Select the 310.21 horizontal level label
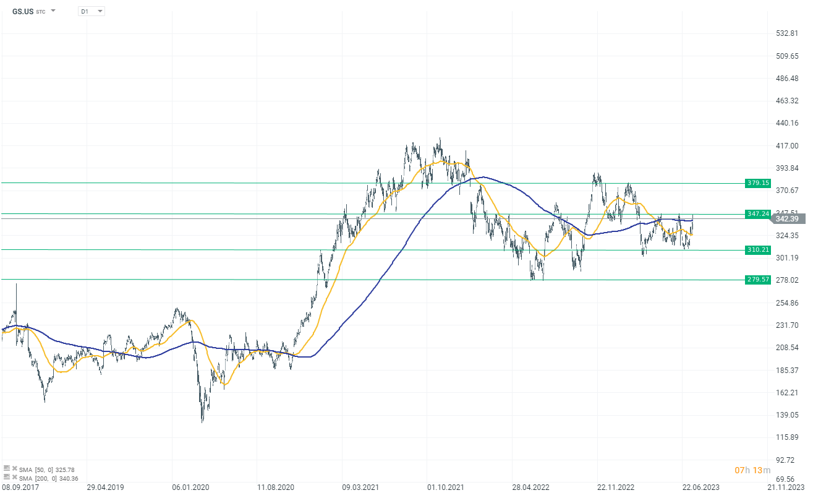The image size is (813, 498). coord(757,250)
